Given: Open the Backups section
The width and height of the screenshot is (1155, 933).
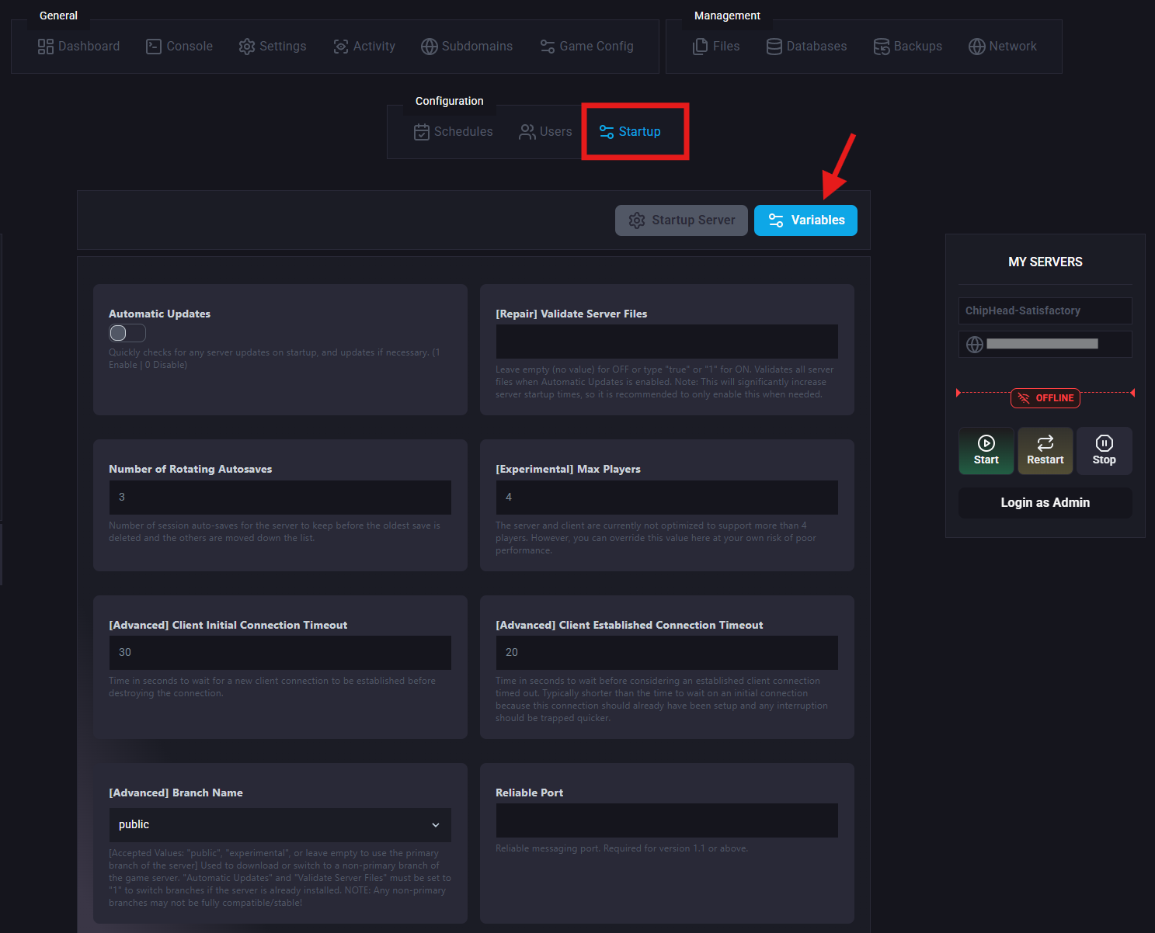Looking at the screenshot, I should tap(907, 47).
